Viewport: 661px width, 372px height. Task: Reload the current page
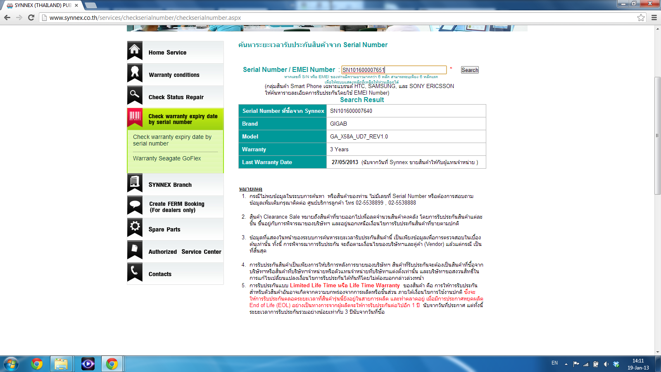(x=31, y=17)
